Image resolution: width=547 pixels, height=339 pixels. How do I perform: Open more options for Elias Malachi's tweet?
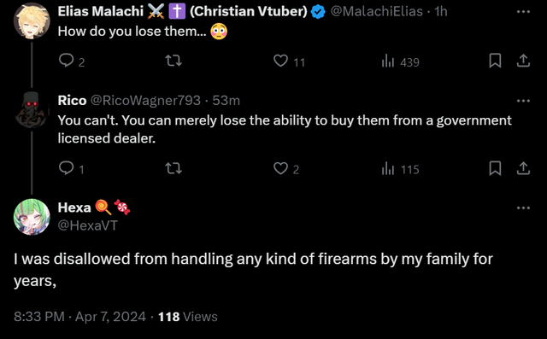523,11
